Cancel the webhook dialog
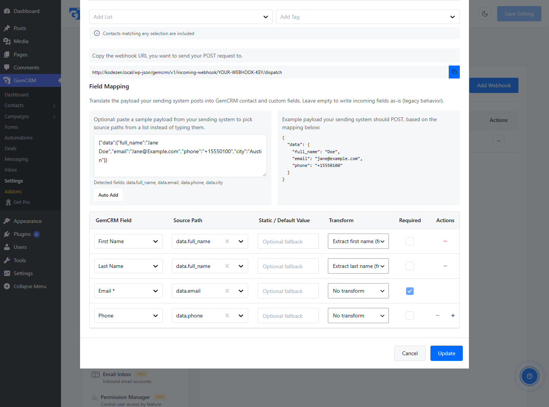Image resolution: width=549 pixels, height=407 pixels. tap(410, 353)
